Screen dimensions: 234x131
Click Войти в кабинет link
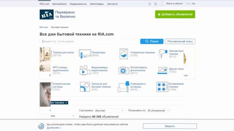click(x=174, y=4)
